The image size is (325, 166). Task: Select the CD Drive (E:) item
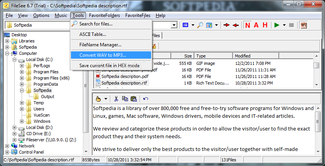pyautogui.click(x=38, y=134)
